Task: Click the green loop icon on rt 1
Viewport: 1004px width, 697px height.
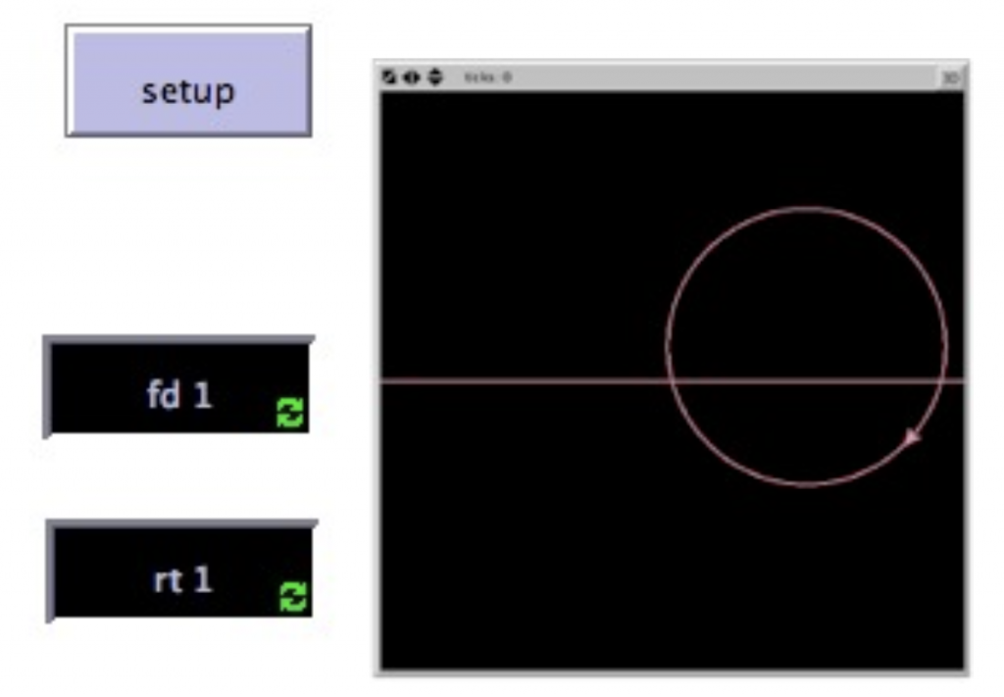Action: click(293, 596)
